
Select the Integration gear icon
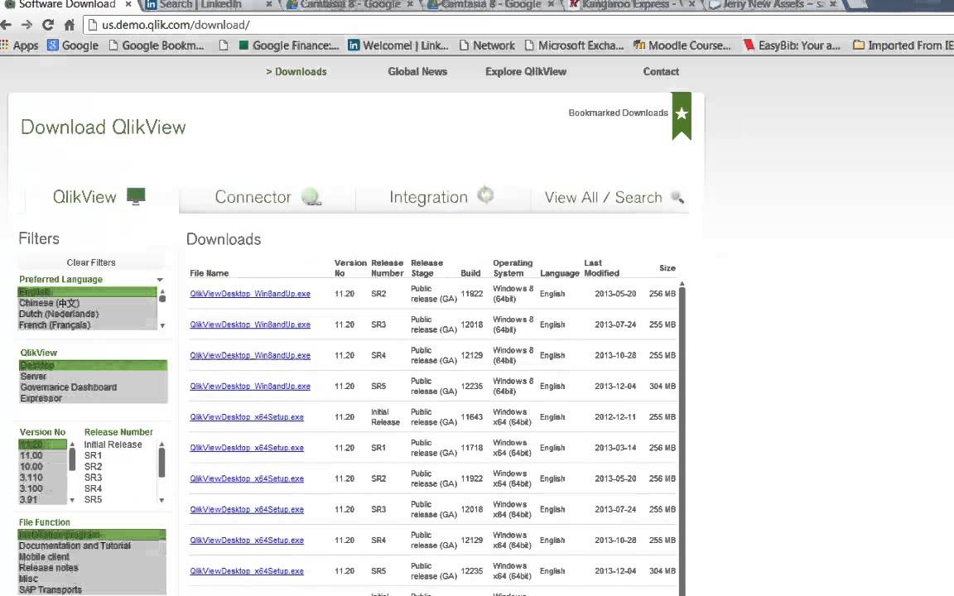point(485,195)
